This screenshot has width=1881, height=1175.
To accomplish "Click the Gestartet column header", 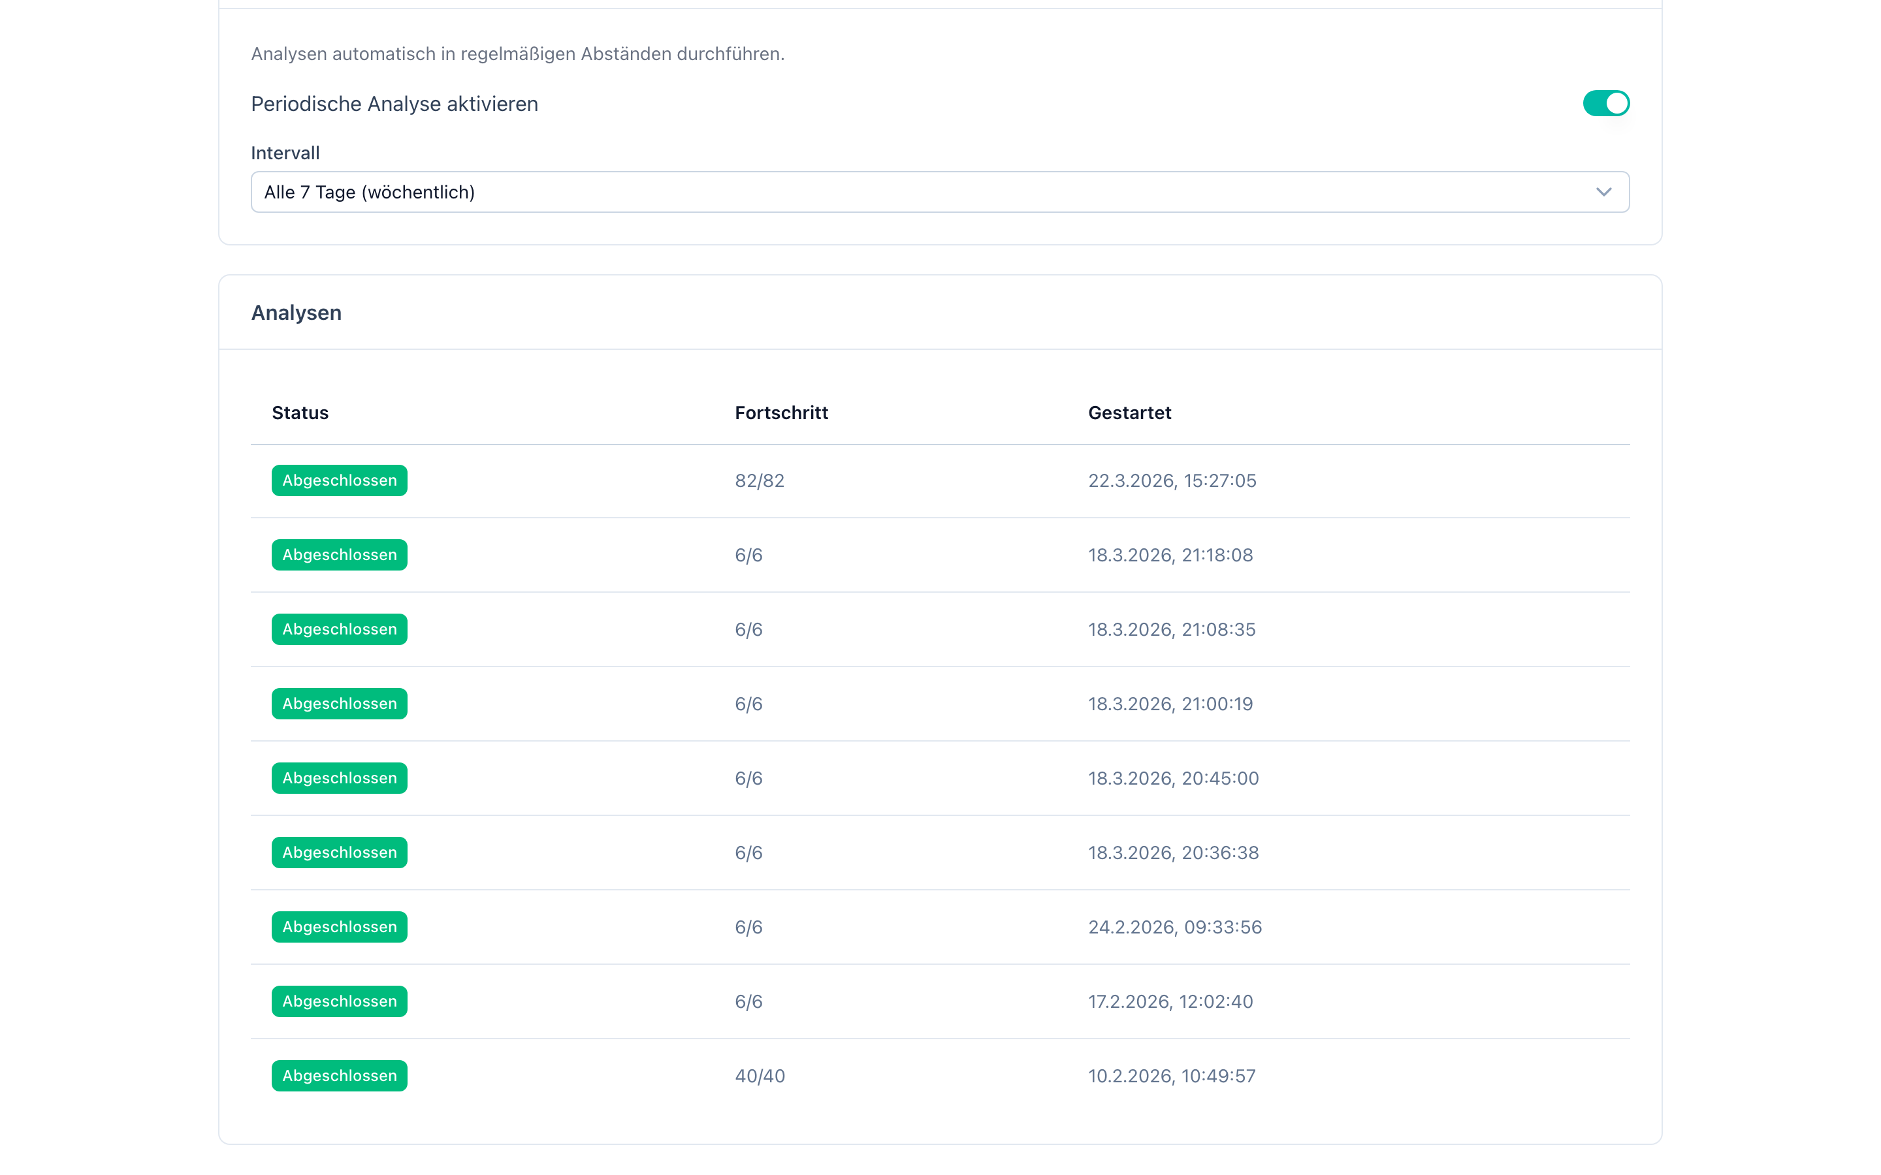I will point(1129,413).
